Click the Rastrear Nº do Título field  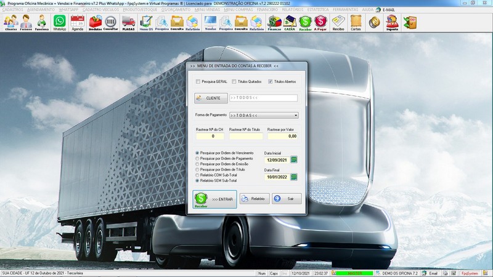(x=246, y=136)
